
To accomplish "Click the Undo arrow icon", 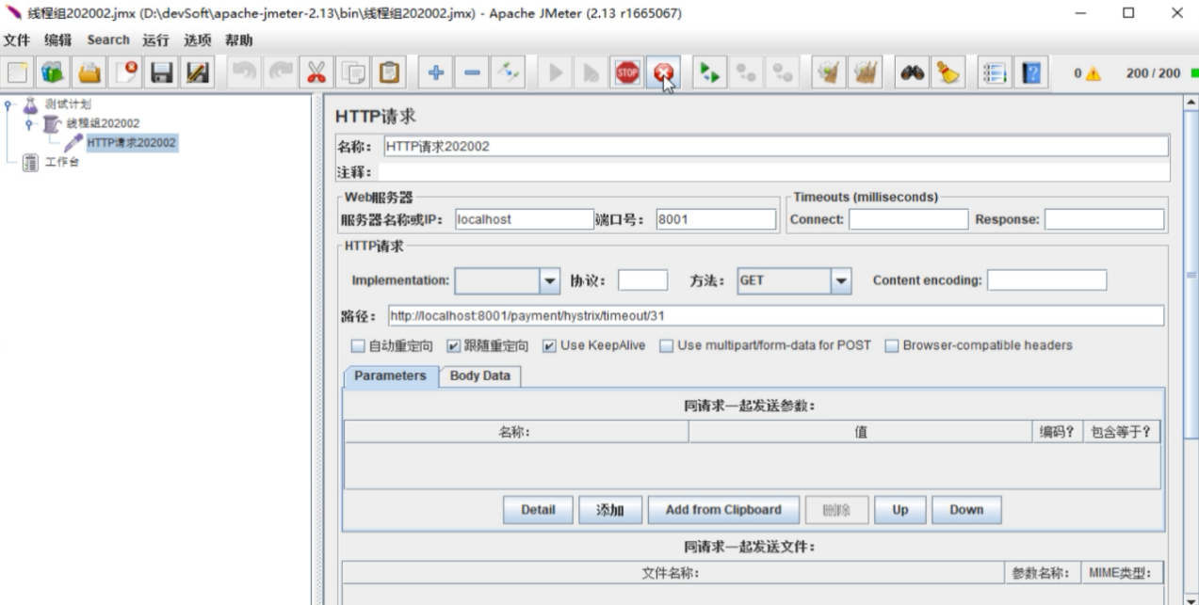I will tap(245, 72).
